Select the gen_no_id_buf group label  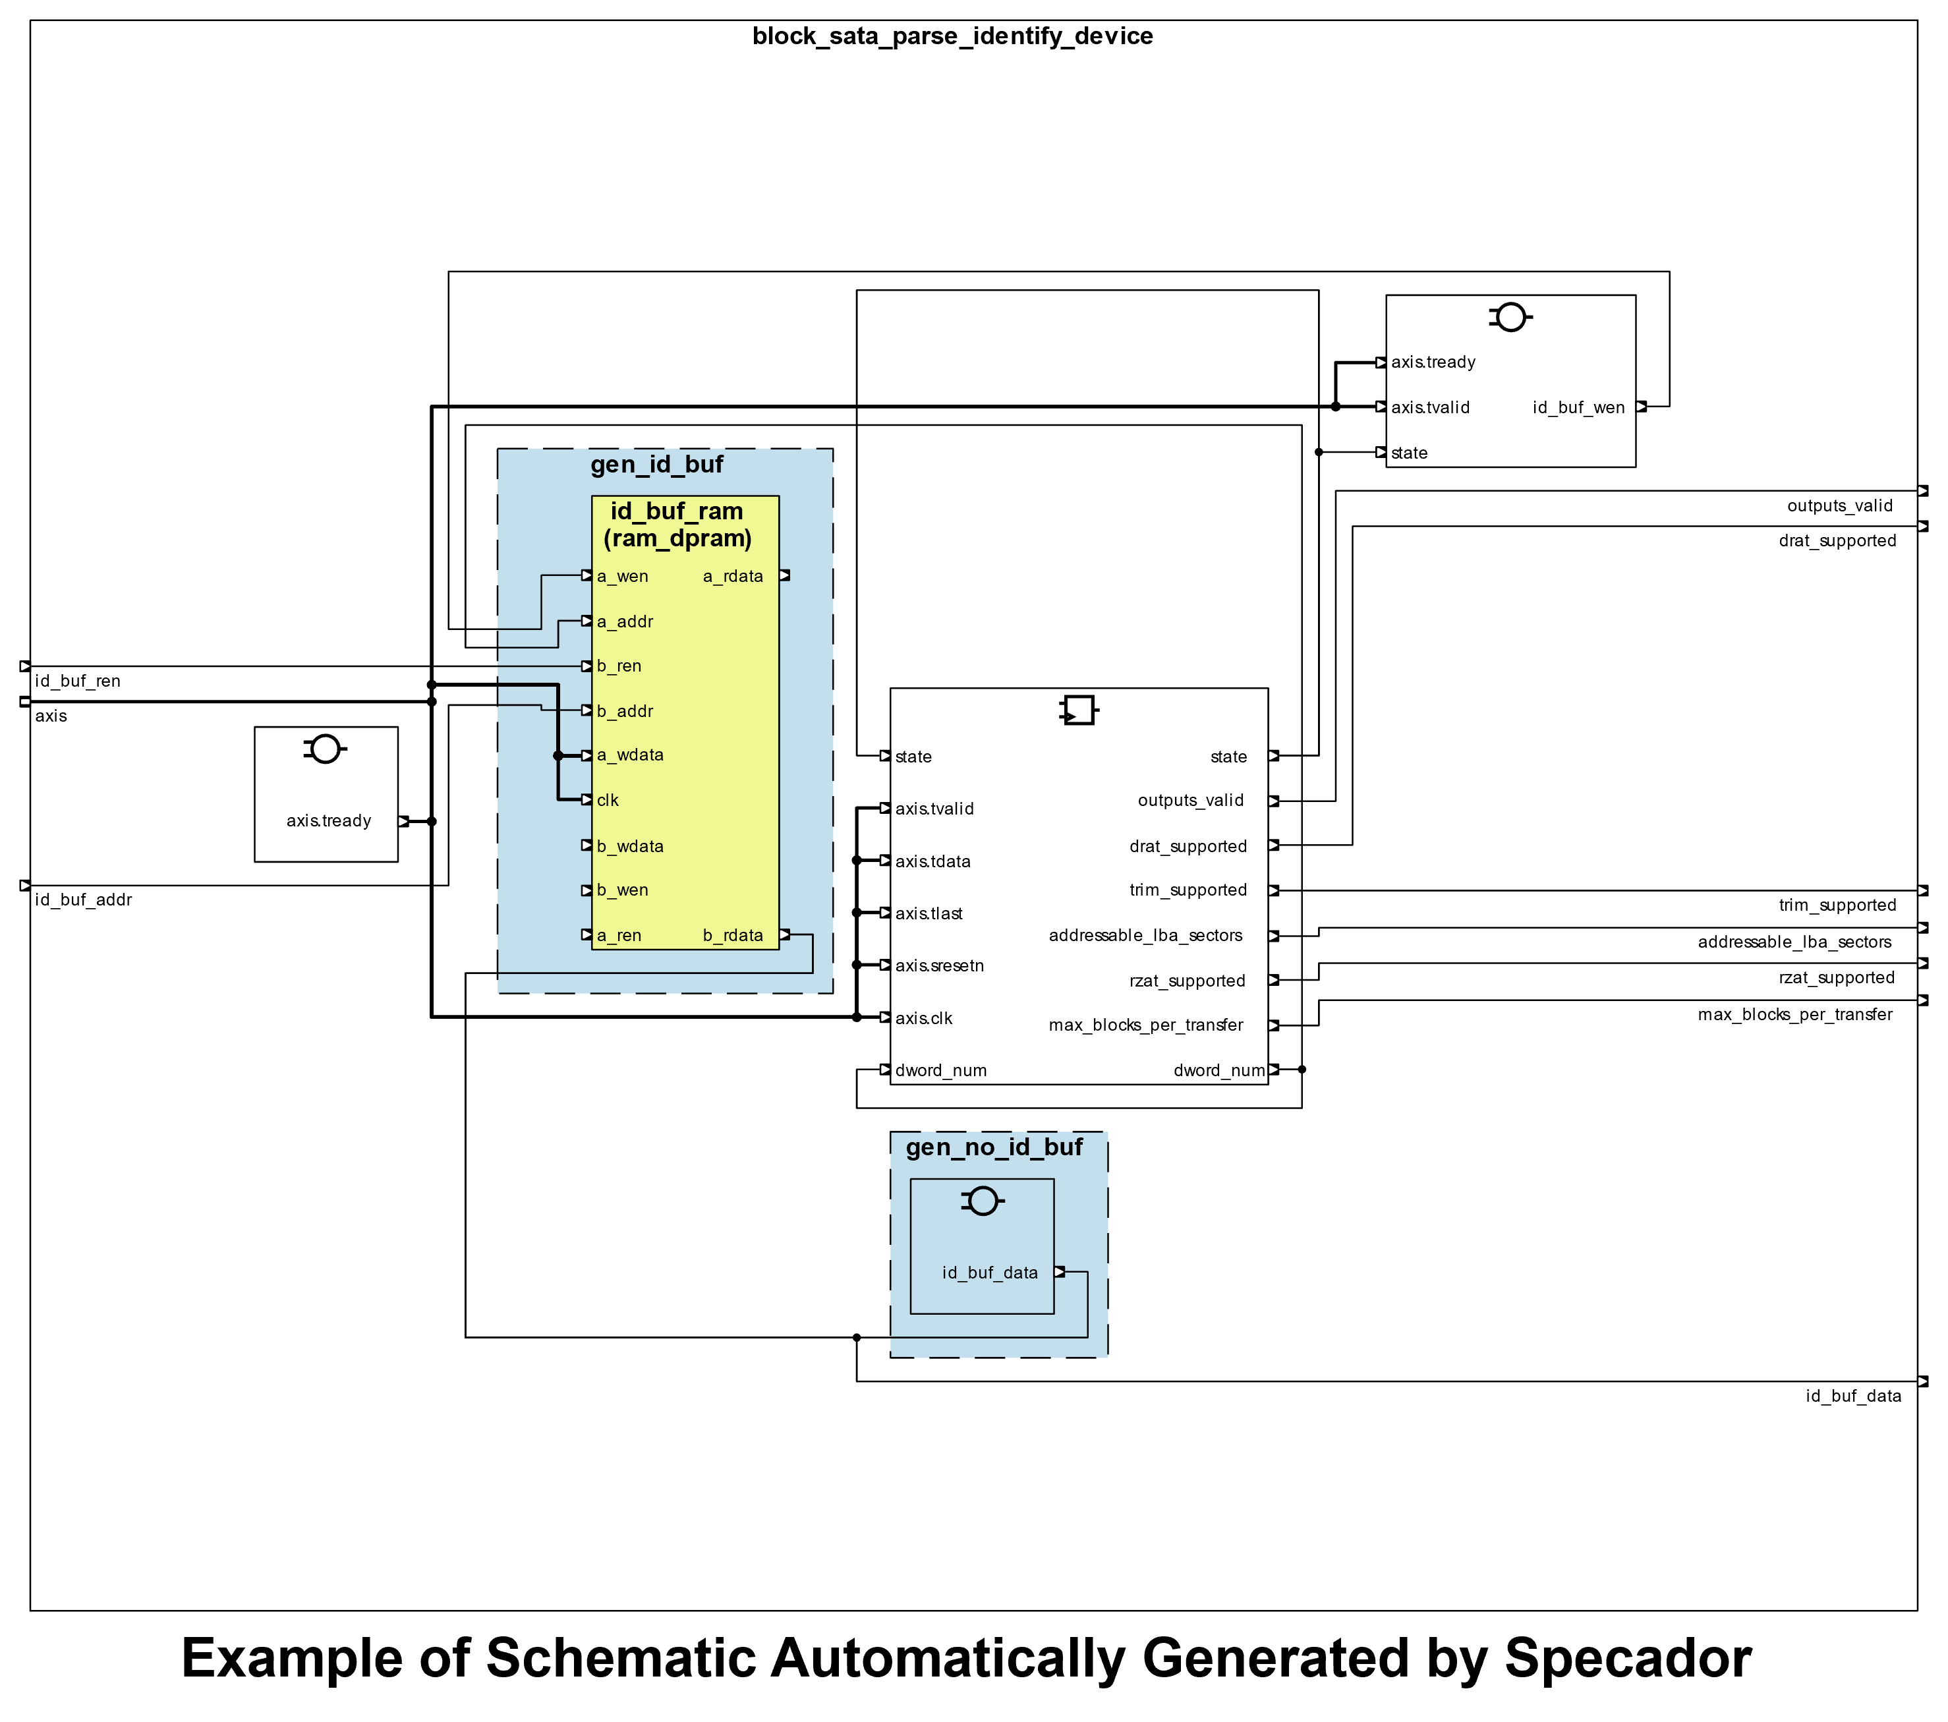click(x=994, y=1147)
